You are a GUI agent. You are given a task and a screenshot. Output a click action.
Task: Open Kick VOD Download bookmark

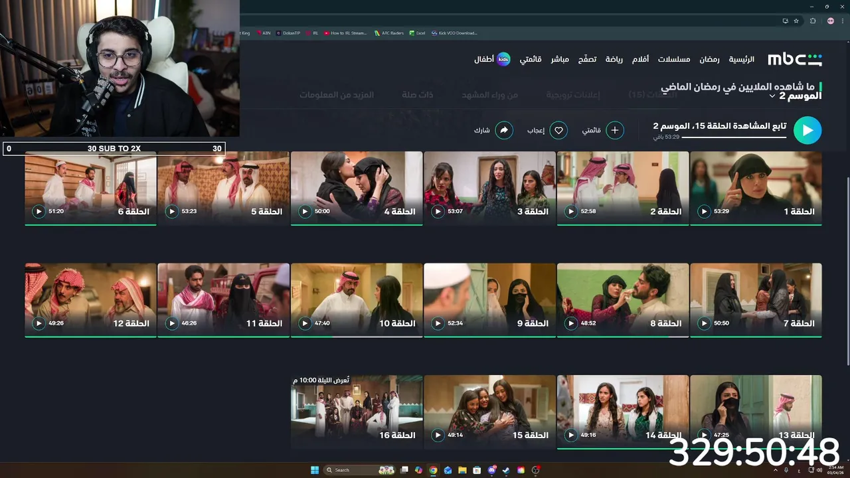pos(454,33)
